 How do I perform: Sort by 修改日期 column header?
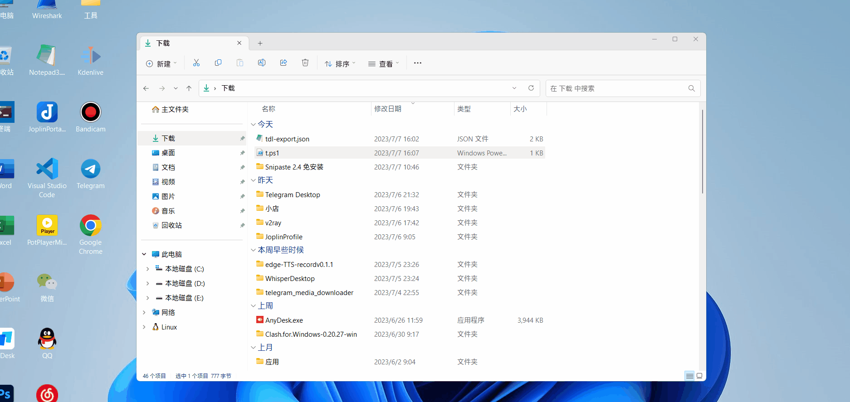[388, 109]
